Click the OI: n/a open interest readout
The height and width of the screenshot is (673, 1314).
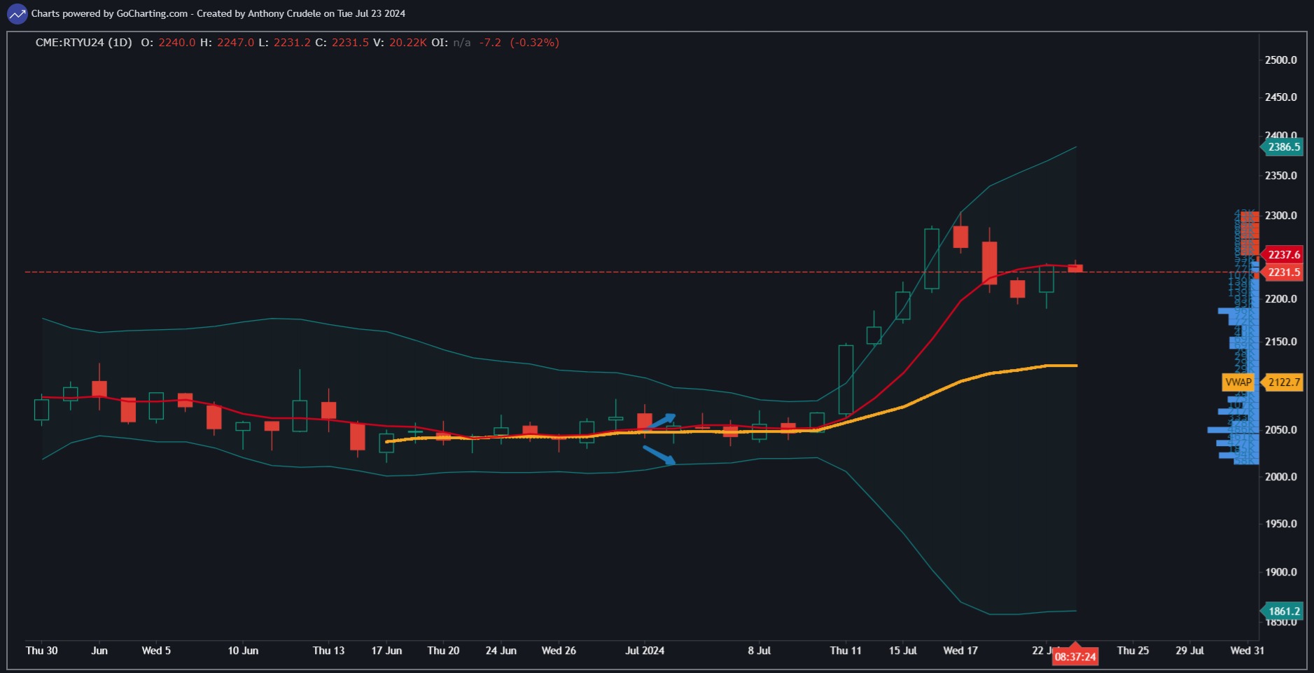coord(451,42)
